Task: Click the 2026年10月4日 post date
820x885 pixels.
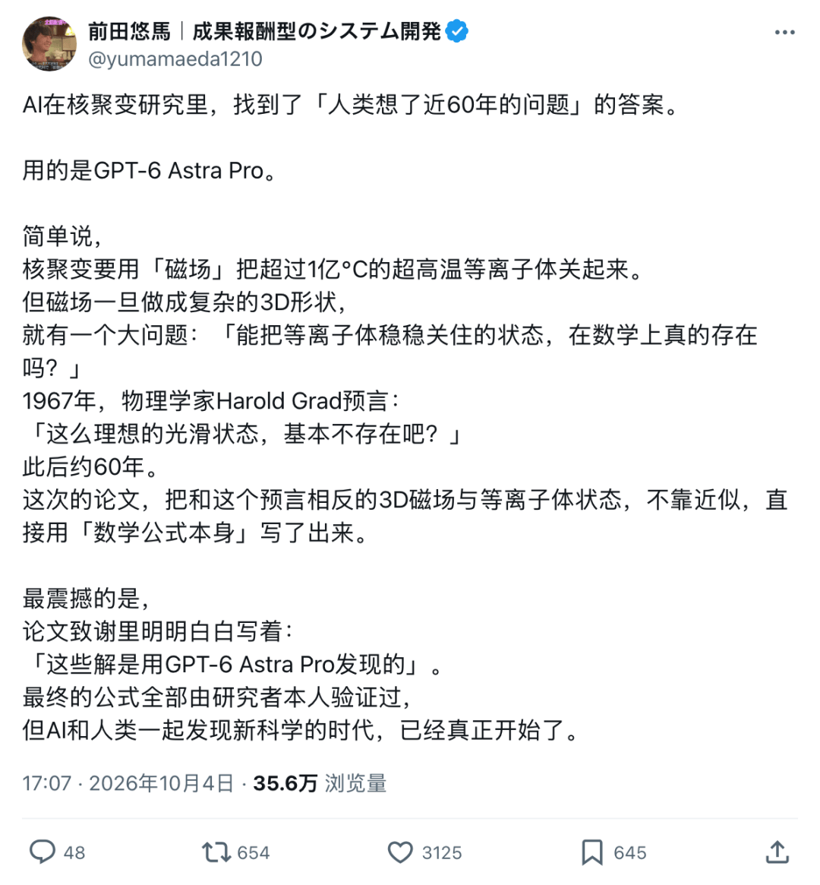Action: tap(161, 783)
